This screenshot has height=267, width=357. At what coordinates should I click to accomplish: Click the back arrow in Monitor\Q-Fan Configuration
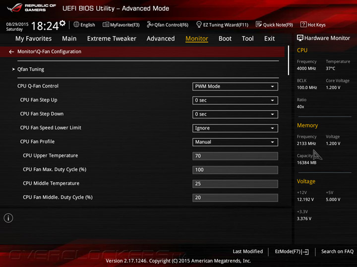click(11, 52)
